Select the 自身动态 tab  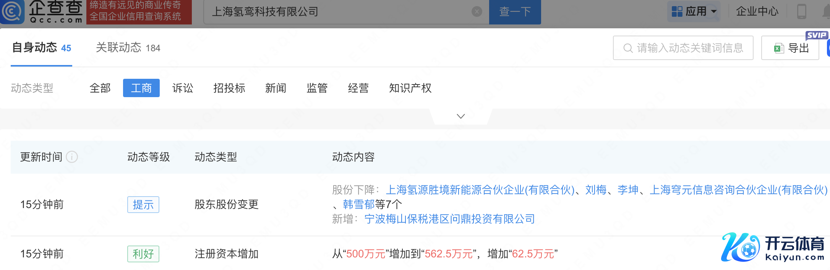(41, 48)
